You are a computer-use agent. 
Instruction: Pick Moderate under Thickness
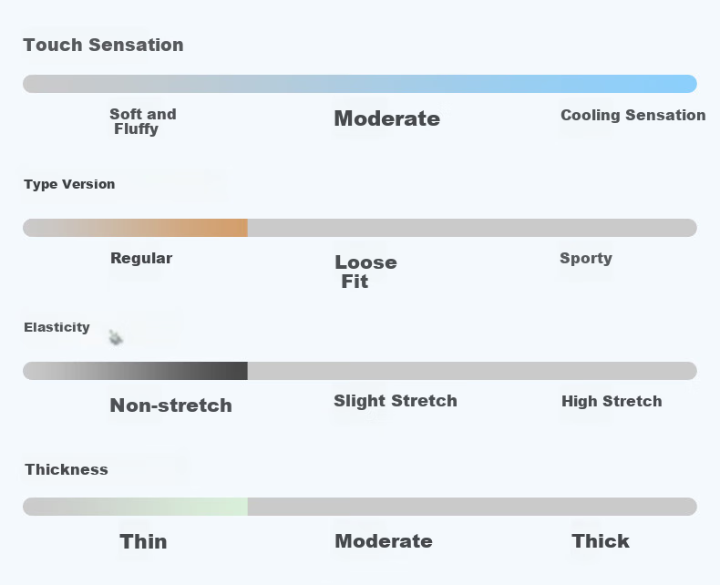coord(384,541)
